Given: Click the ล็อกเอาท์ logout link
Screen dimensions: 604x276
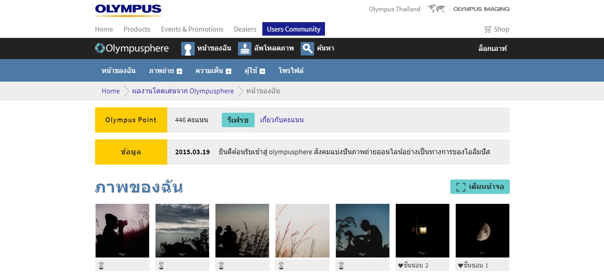Looking at the screenshot, I should click(x=493, y=48).
